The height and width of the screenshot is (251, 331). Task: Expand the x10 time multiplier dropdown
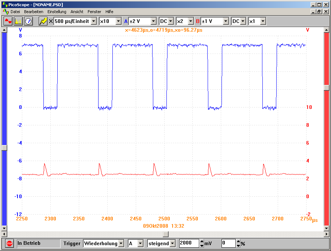[119, 21]
